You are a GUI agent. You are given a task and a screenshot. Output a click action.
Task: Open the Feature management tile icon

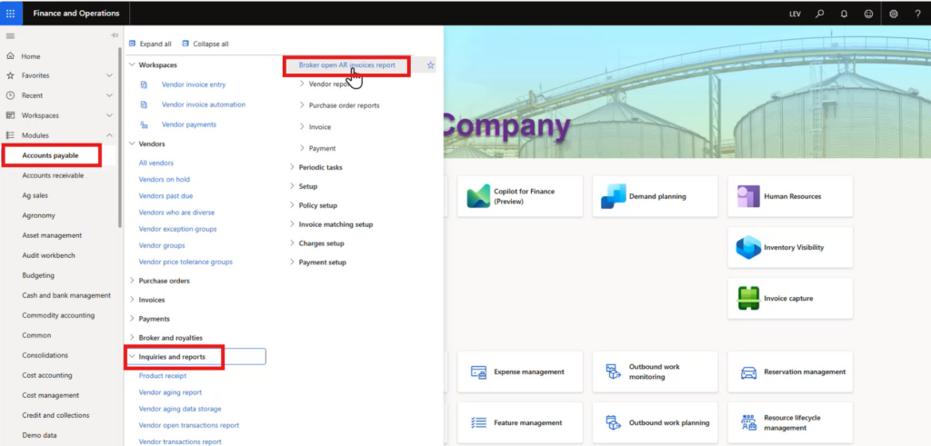pyautogui.click(x=478, y=423)
